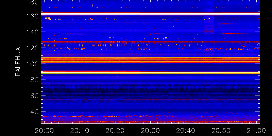272x136 pixels.
Task: Click the 20:10 time axis label
Action: tap(80, 131)
